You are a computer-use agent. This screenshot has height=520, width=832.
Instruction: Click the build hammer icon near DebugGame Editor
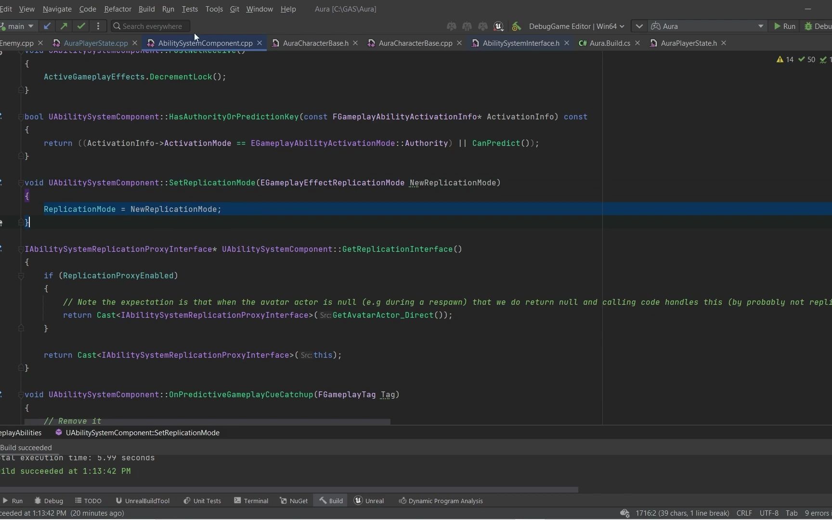(516, 26)
